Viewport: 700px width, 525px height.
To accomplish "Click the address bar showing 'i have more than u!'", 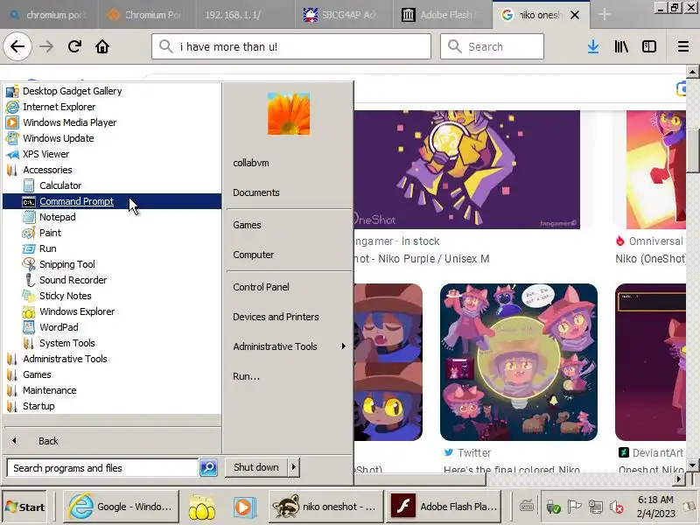I will pos(291,46).
